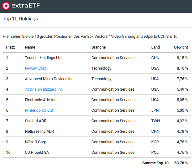Click USA in the Electronic Arts row
Viewport: 192px width, 168px height.
[155, 100]
